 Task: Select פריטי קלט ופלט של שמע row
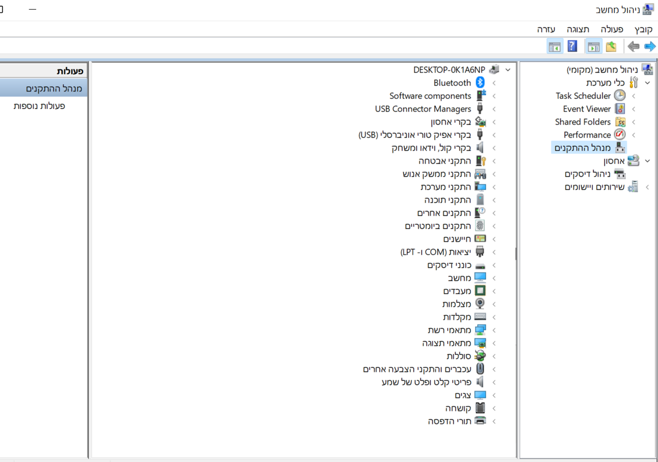tap(426, 382)
